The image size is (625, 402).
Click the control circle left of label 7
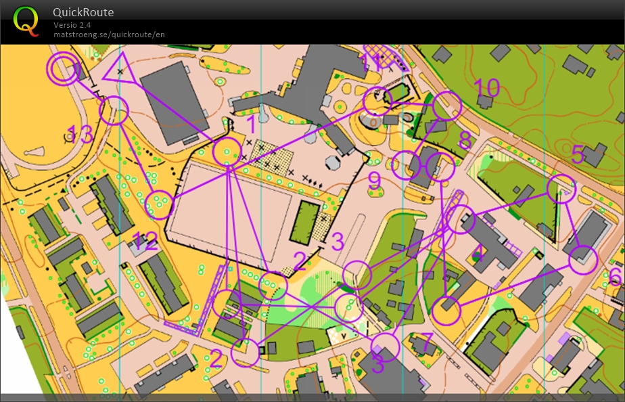tap(385, 347)
